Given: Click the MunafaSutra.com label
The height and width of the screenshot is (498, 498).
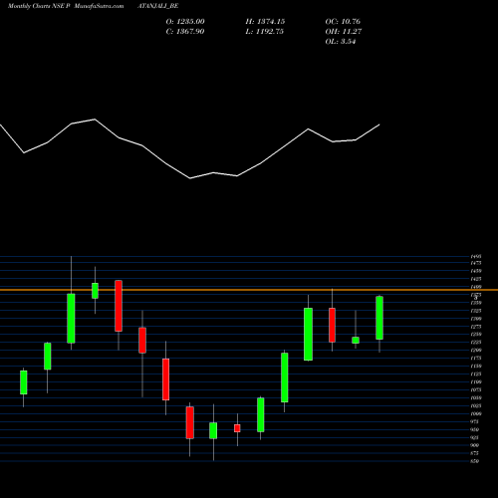Looking at the screenshot, I should coord(99,6).
